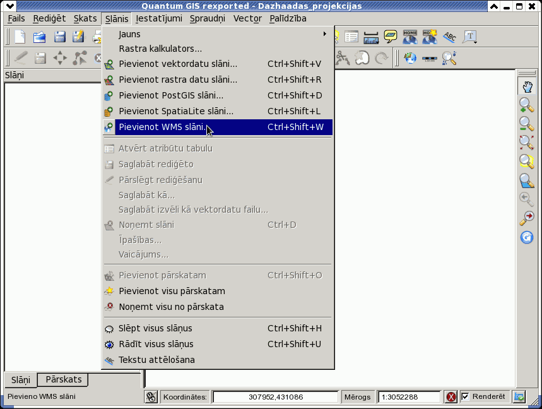Toggle the extents display icon left of Koordinātes
This screenshot has height=409, width=542.
[x=151, y=396]
